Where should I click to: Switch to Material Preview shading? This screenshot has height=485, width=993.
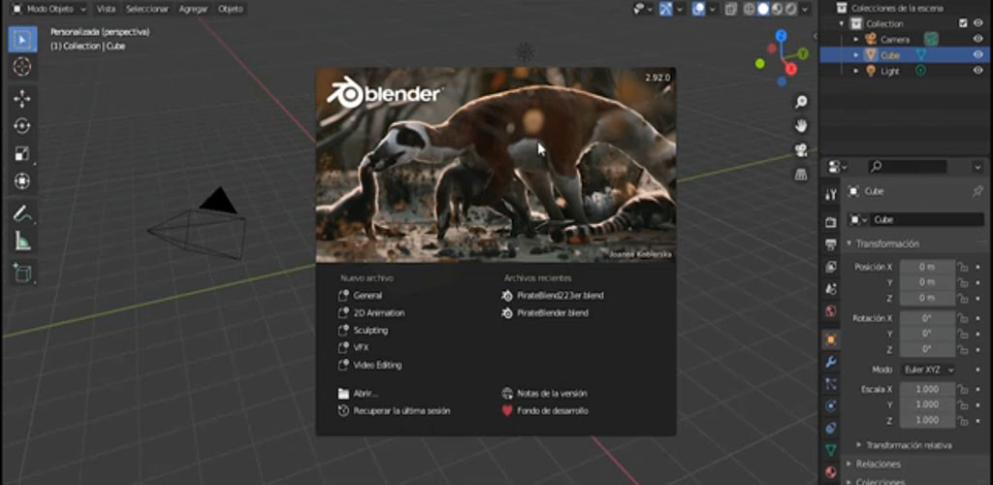click(777, 9)
